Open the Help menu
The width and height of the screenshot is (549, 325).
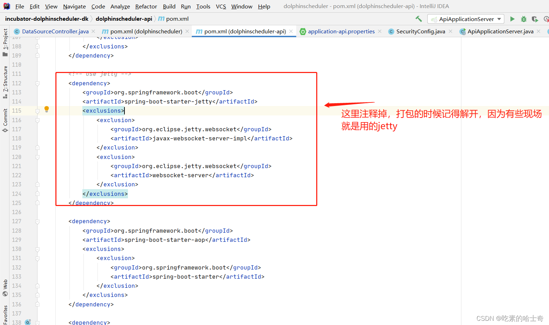[x=264, y=6]
